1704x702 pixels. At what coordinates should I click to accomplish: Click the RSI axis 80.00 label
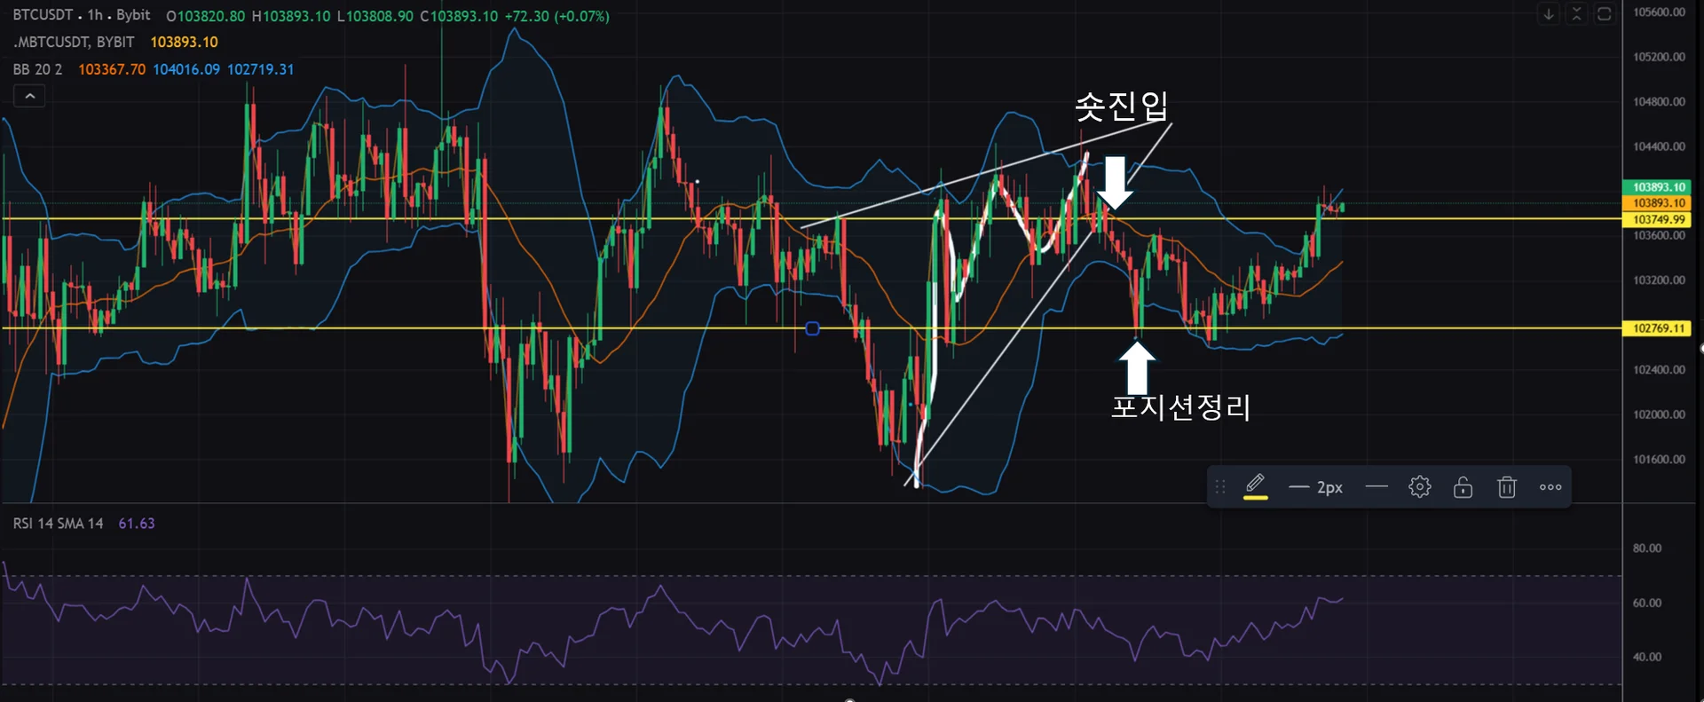[x=1647, y=548]
